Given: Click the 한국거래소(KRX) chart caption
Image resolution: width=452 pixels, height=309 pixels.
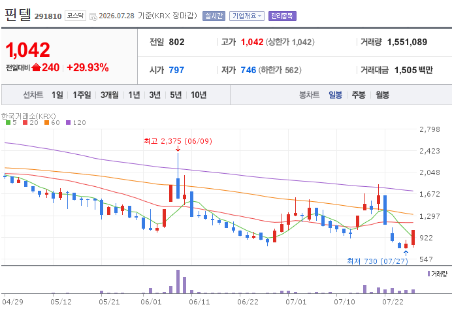Looking at the screenshot, I should 28,116.
